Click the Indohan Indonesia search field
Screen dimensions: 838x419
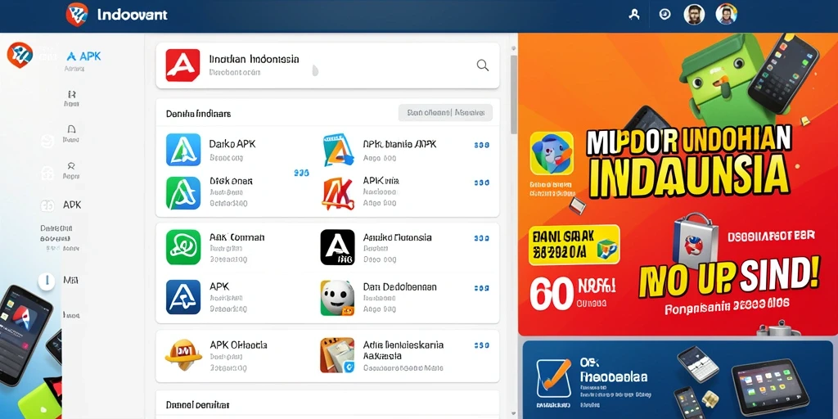tap(327, 65)
